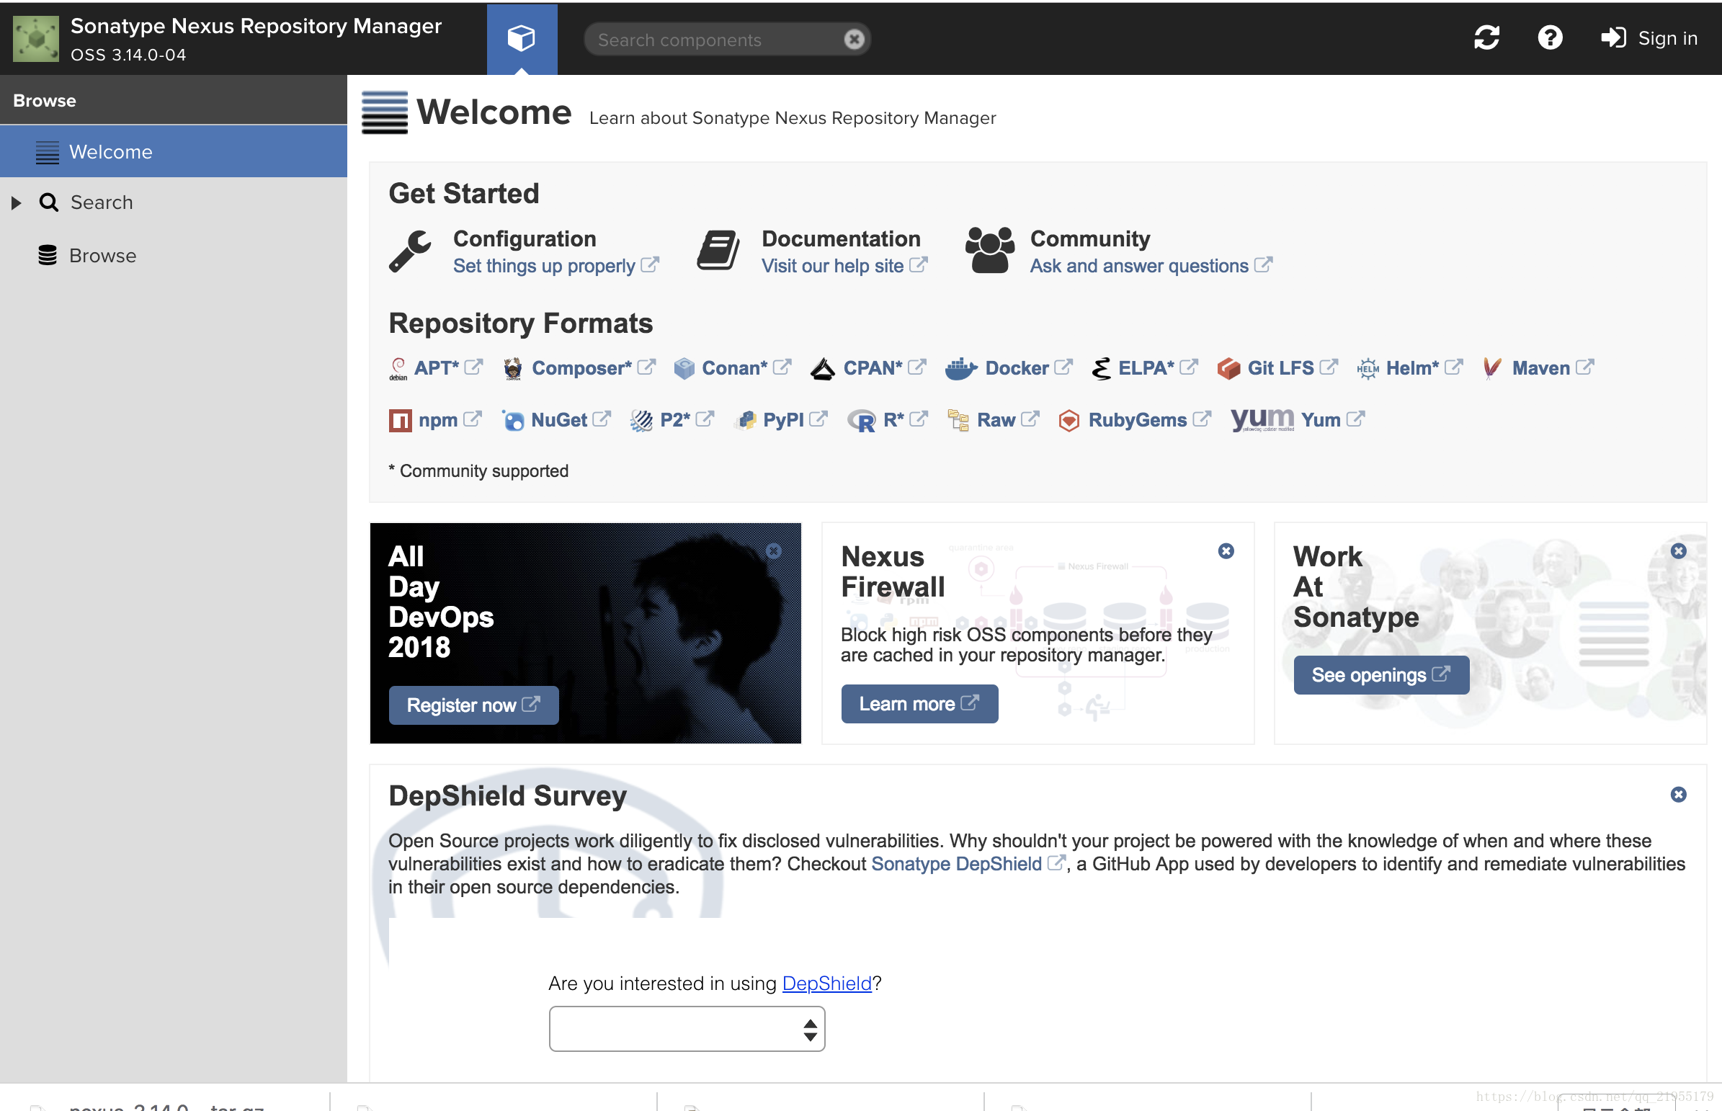
Task: Click the Sign in button
Action: pyautogui.click(x=1649, y=38)
